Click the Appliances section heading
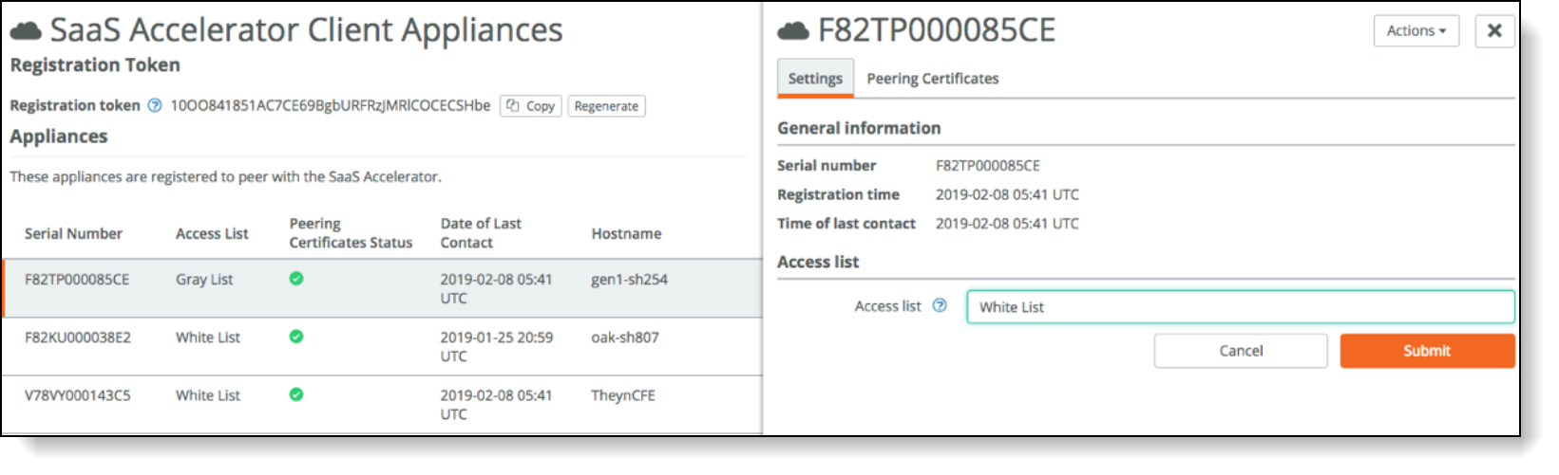Screen dimensions: 1559x475 [59, 137]
